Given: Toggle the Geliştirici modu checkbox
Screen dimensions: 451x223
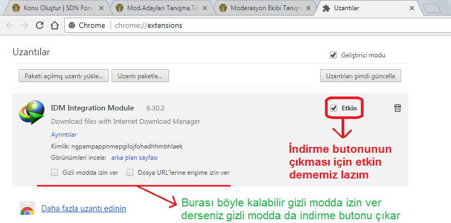Looking at the screenshot, I should (333, 55).
